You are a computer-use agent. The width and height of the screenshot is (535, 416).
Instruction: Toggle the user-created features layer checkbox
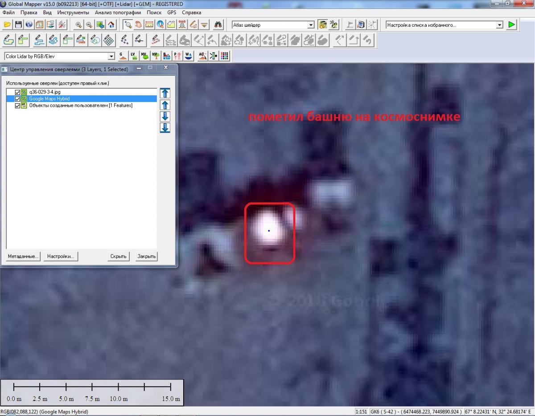click(x=18, y=106)
